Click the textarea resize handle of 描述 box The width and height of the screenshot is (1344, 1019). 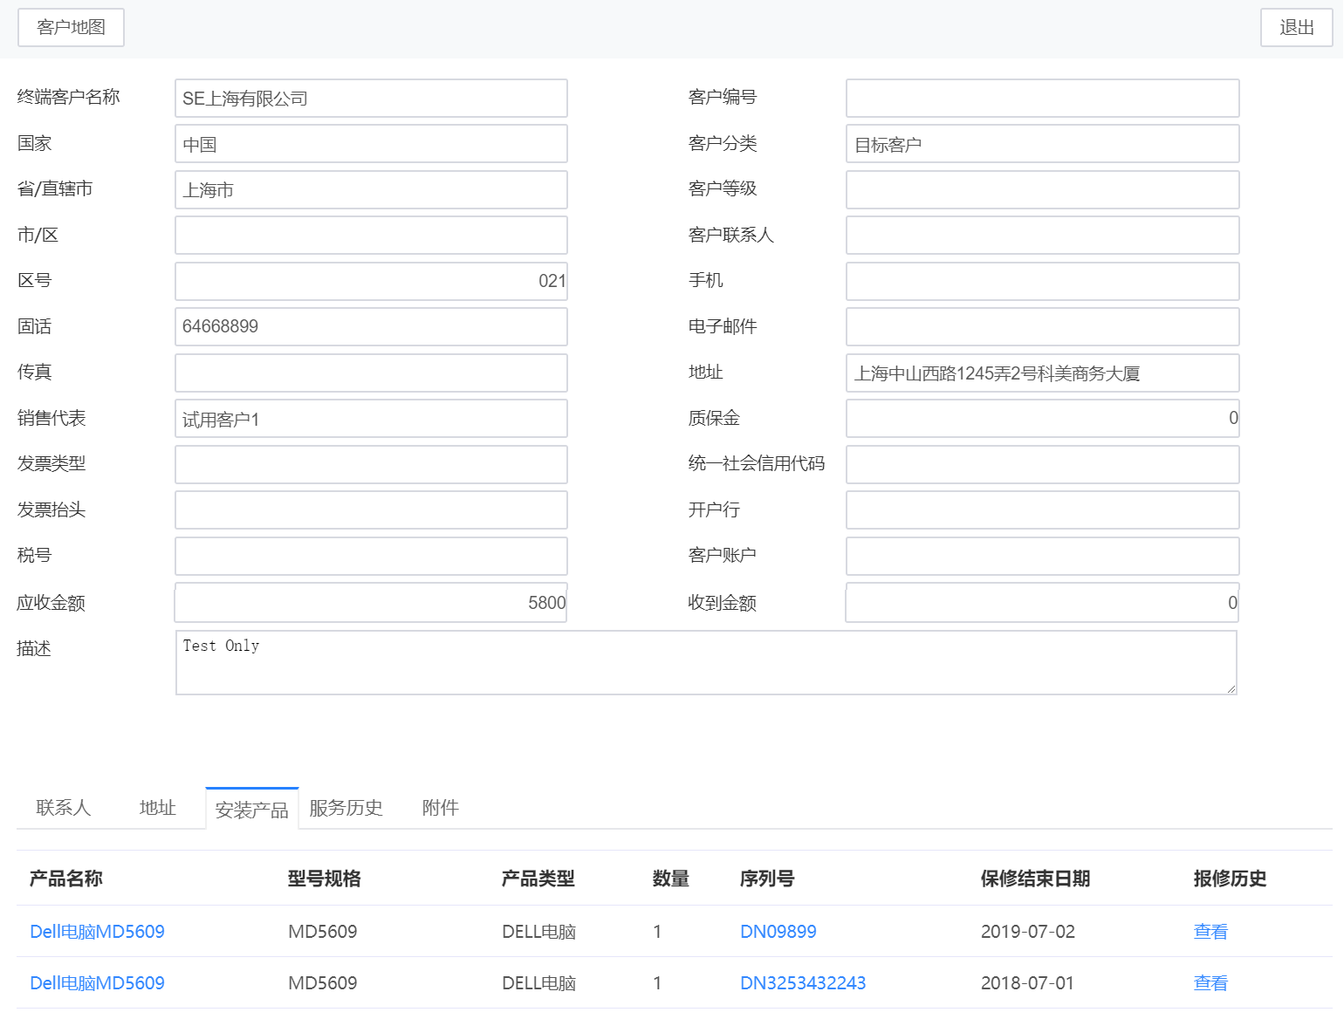click(x=1231, y=690)
